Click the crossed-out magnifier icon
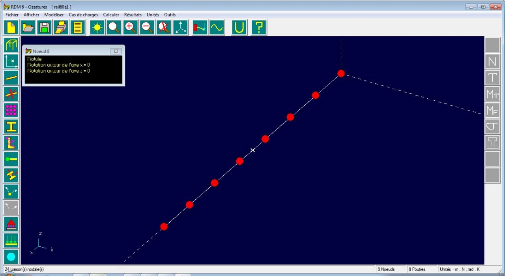 tap(164, 27)
